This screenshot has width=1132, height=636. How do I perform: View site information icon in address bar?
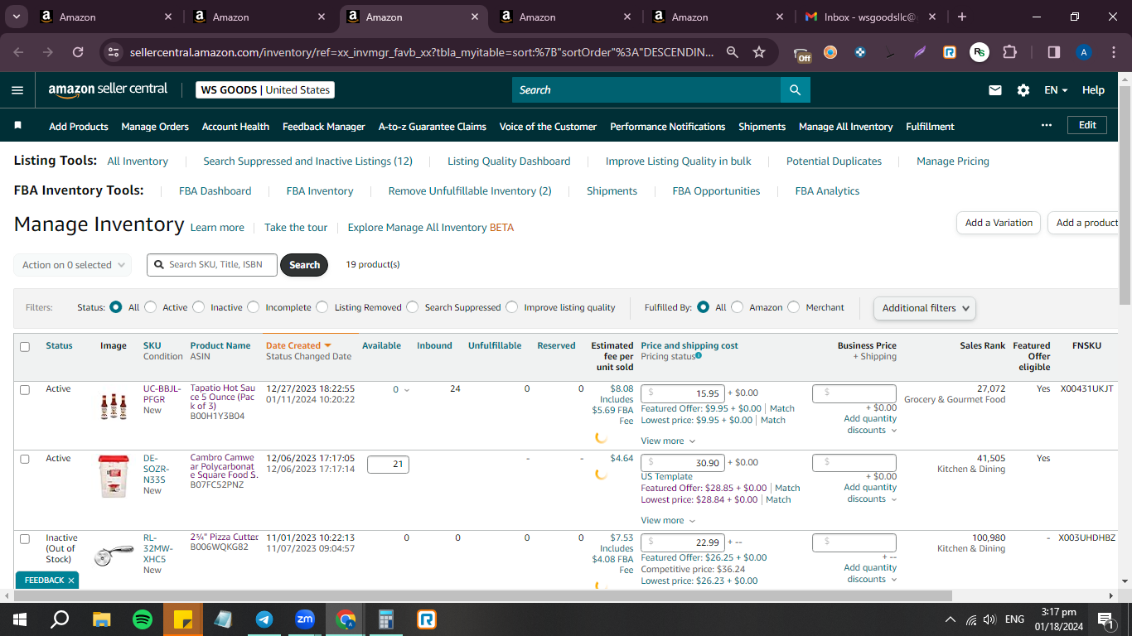[x=114, y=52]
